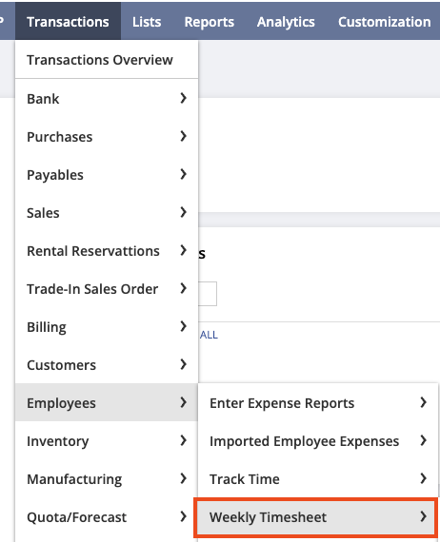This screenshot has width=440, height=542.
Task: Open the Payables submenu
Action: (x=107, y=175)
